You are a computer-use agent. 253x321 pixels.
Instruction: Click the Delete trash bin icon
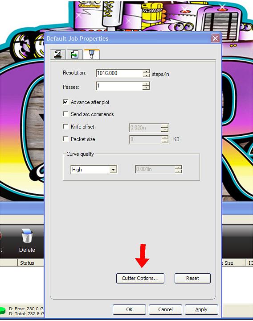tap(27, 236)
